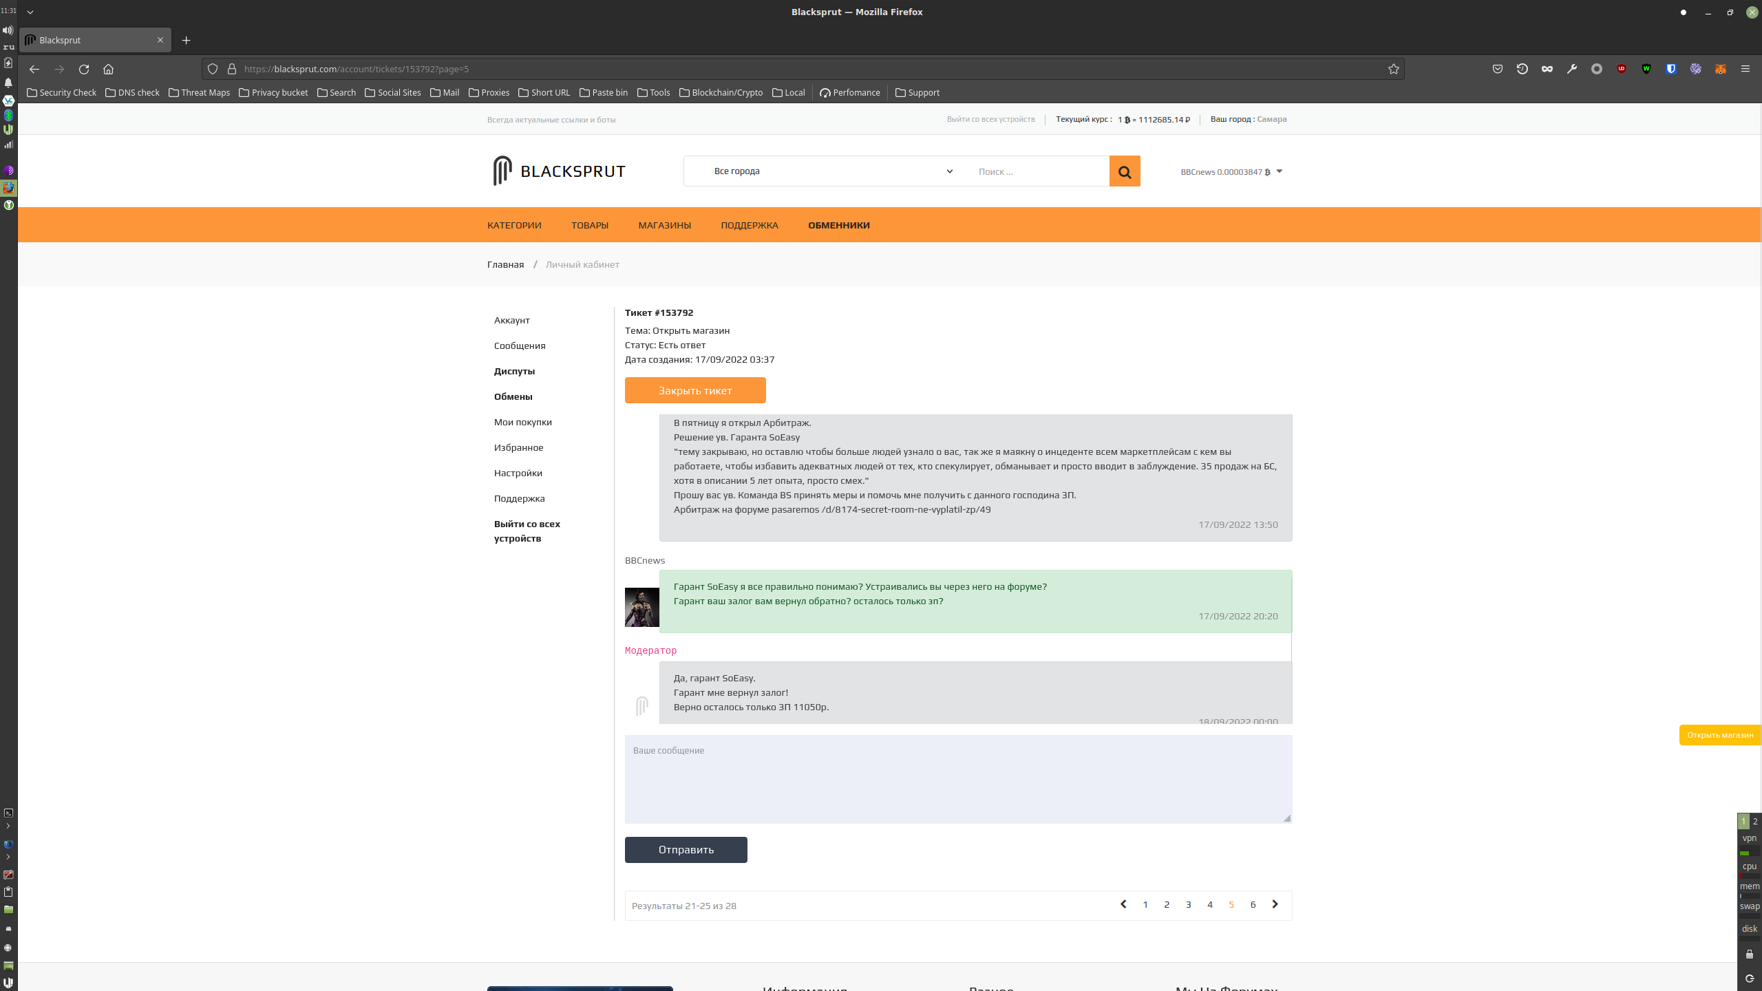Open the ПОДДЕРЖКА menu item

point(750,225)
